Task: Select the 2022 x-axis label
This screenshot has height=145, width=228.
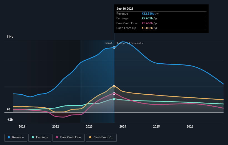Action: tap(56, 126)
